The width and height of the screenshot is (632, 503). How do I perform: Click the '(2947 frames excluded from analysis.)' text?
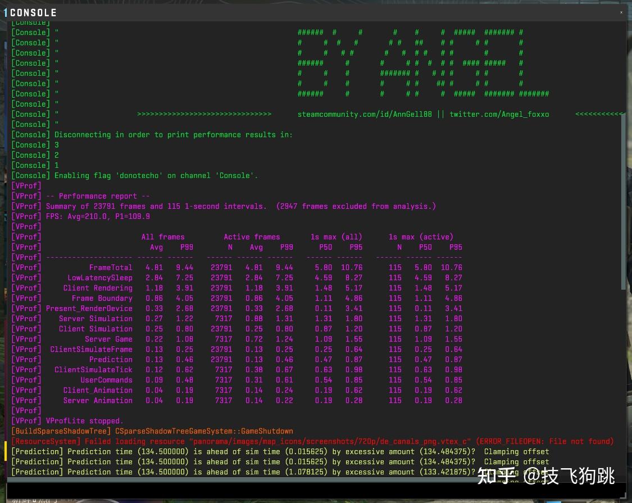[356, 206]
